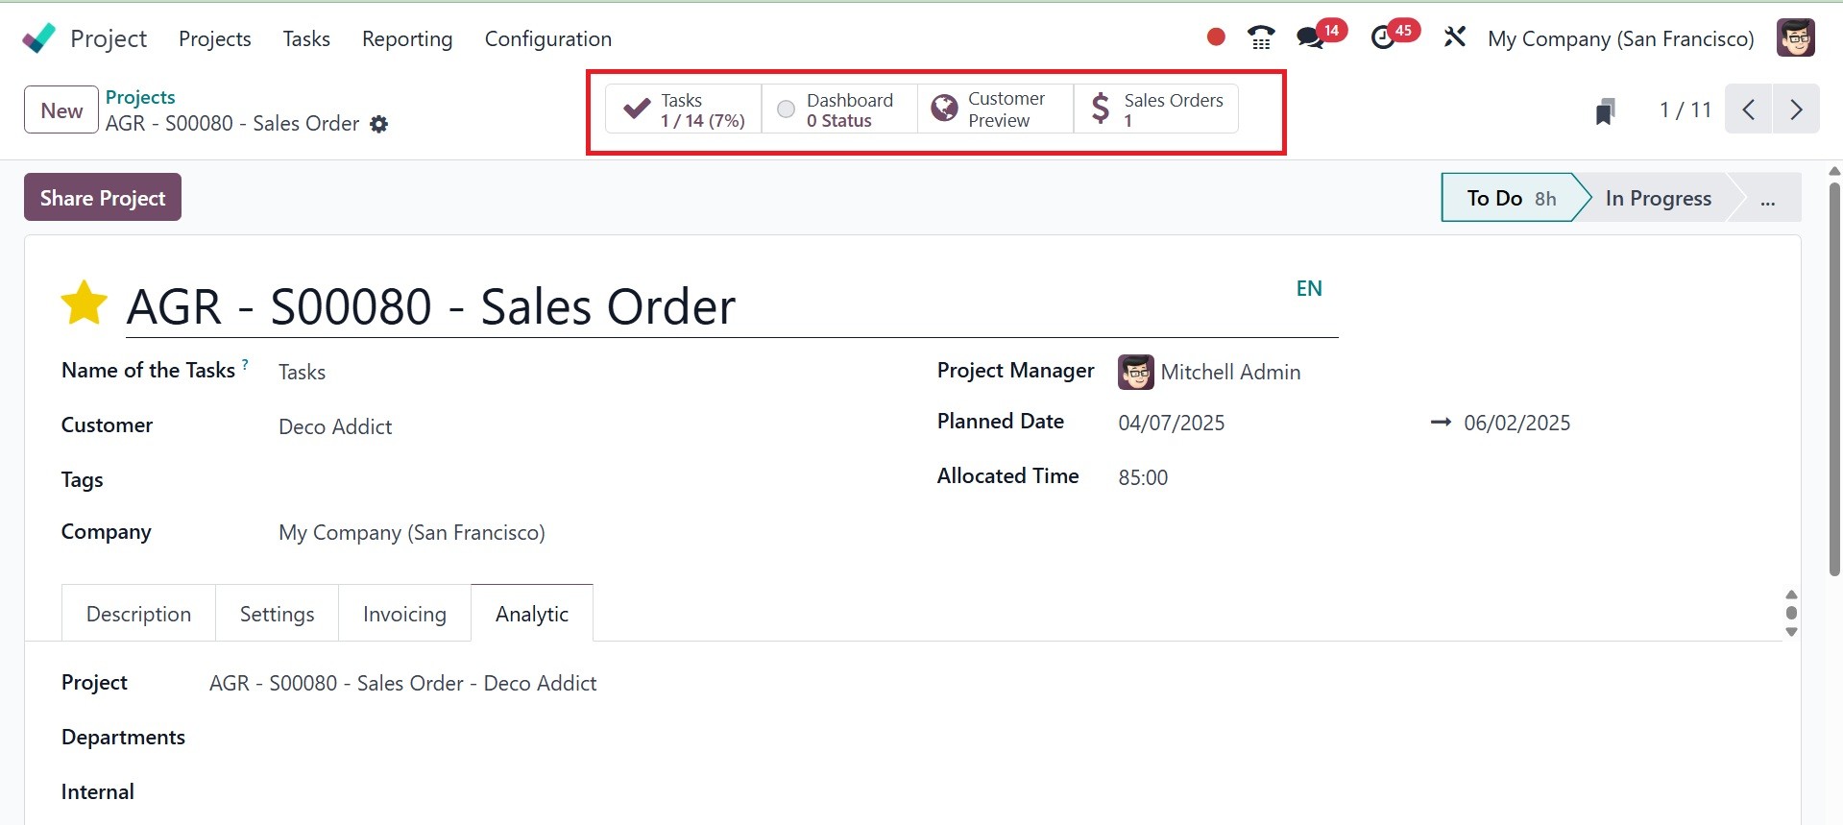Open the Sales Orders stat button
Viewport: 1843px width, 825px height.
click(x=1156, y=109)
